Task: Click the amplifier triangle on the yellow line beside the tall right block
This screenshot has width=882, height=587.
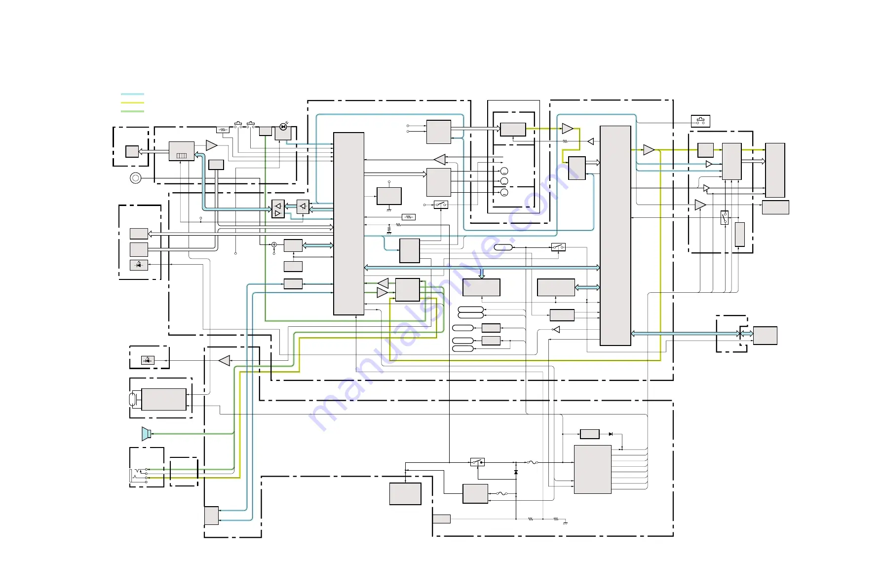Action: click(649, 150)
